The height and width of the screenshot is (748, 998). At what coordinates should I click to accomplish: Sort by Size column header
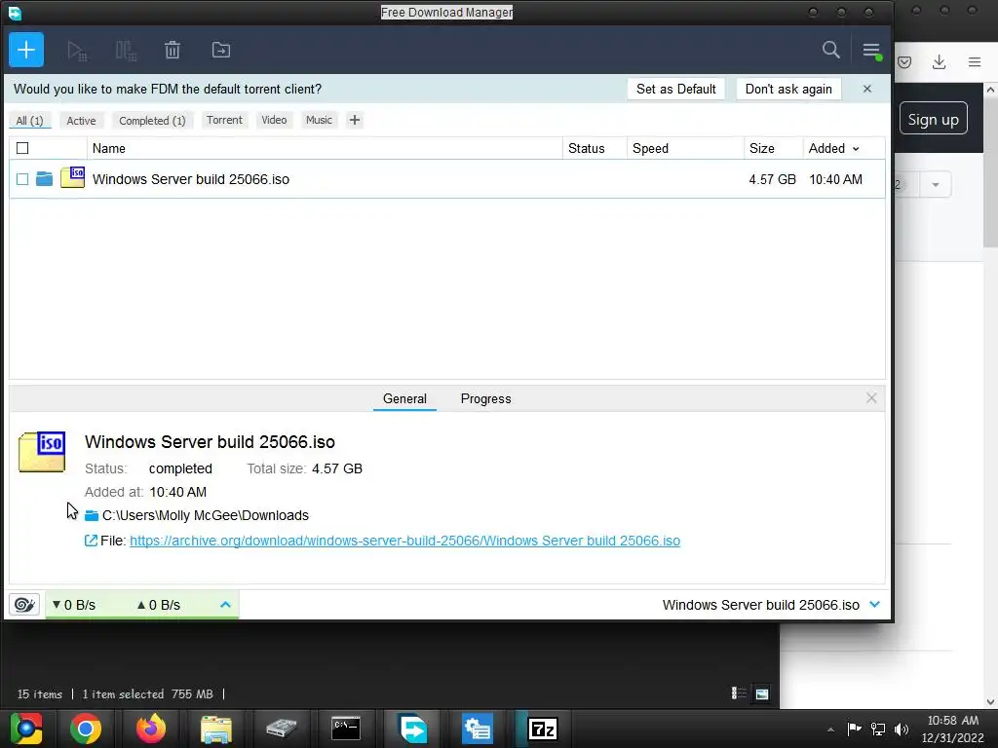(773, 148)
